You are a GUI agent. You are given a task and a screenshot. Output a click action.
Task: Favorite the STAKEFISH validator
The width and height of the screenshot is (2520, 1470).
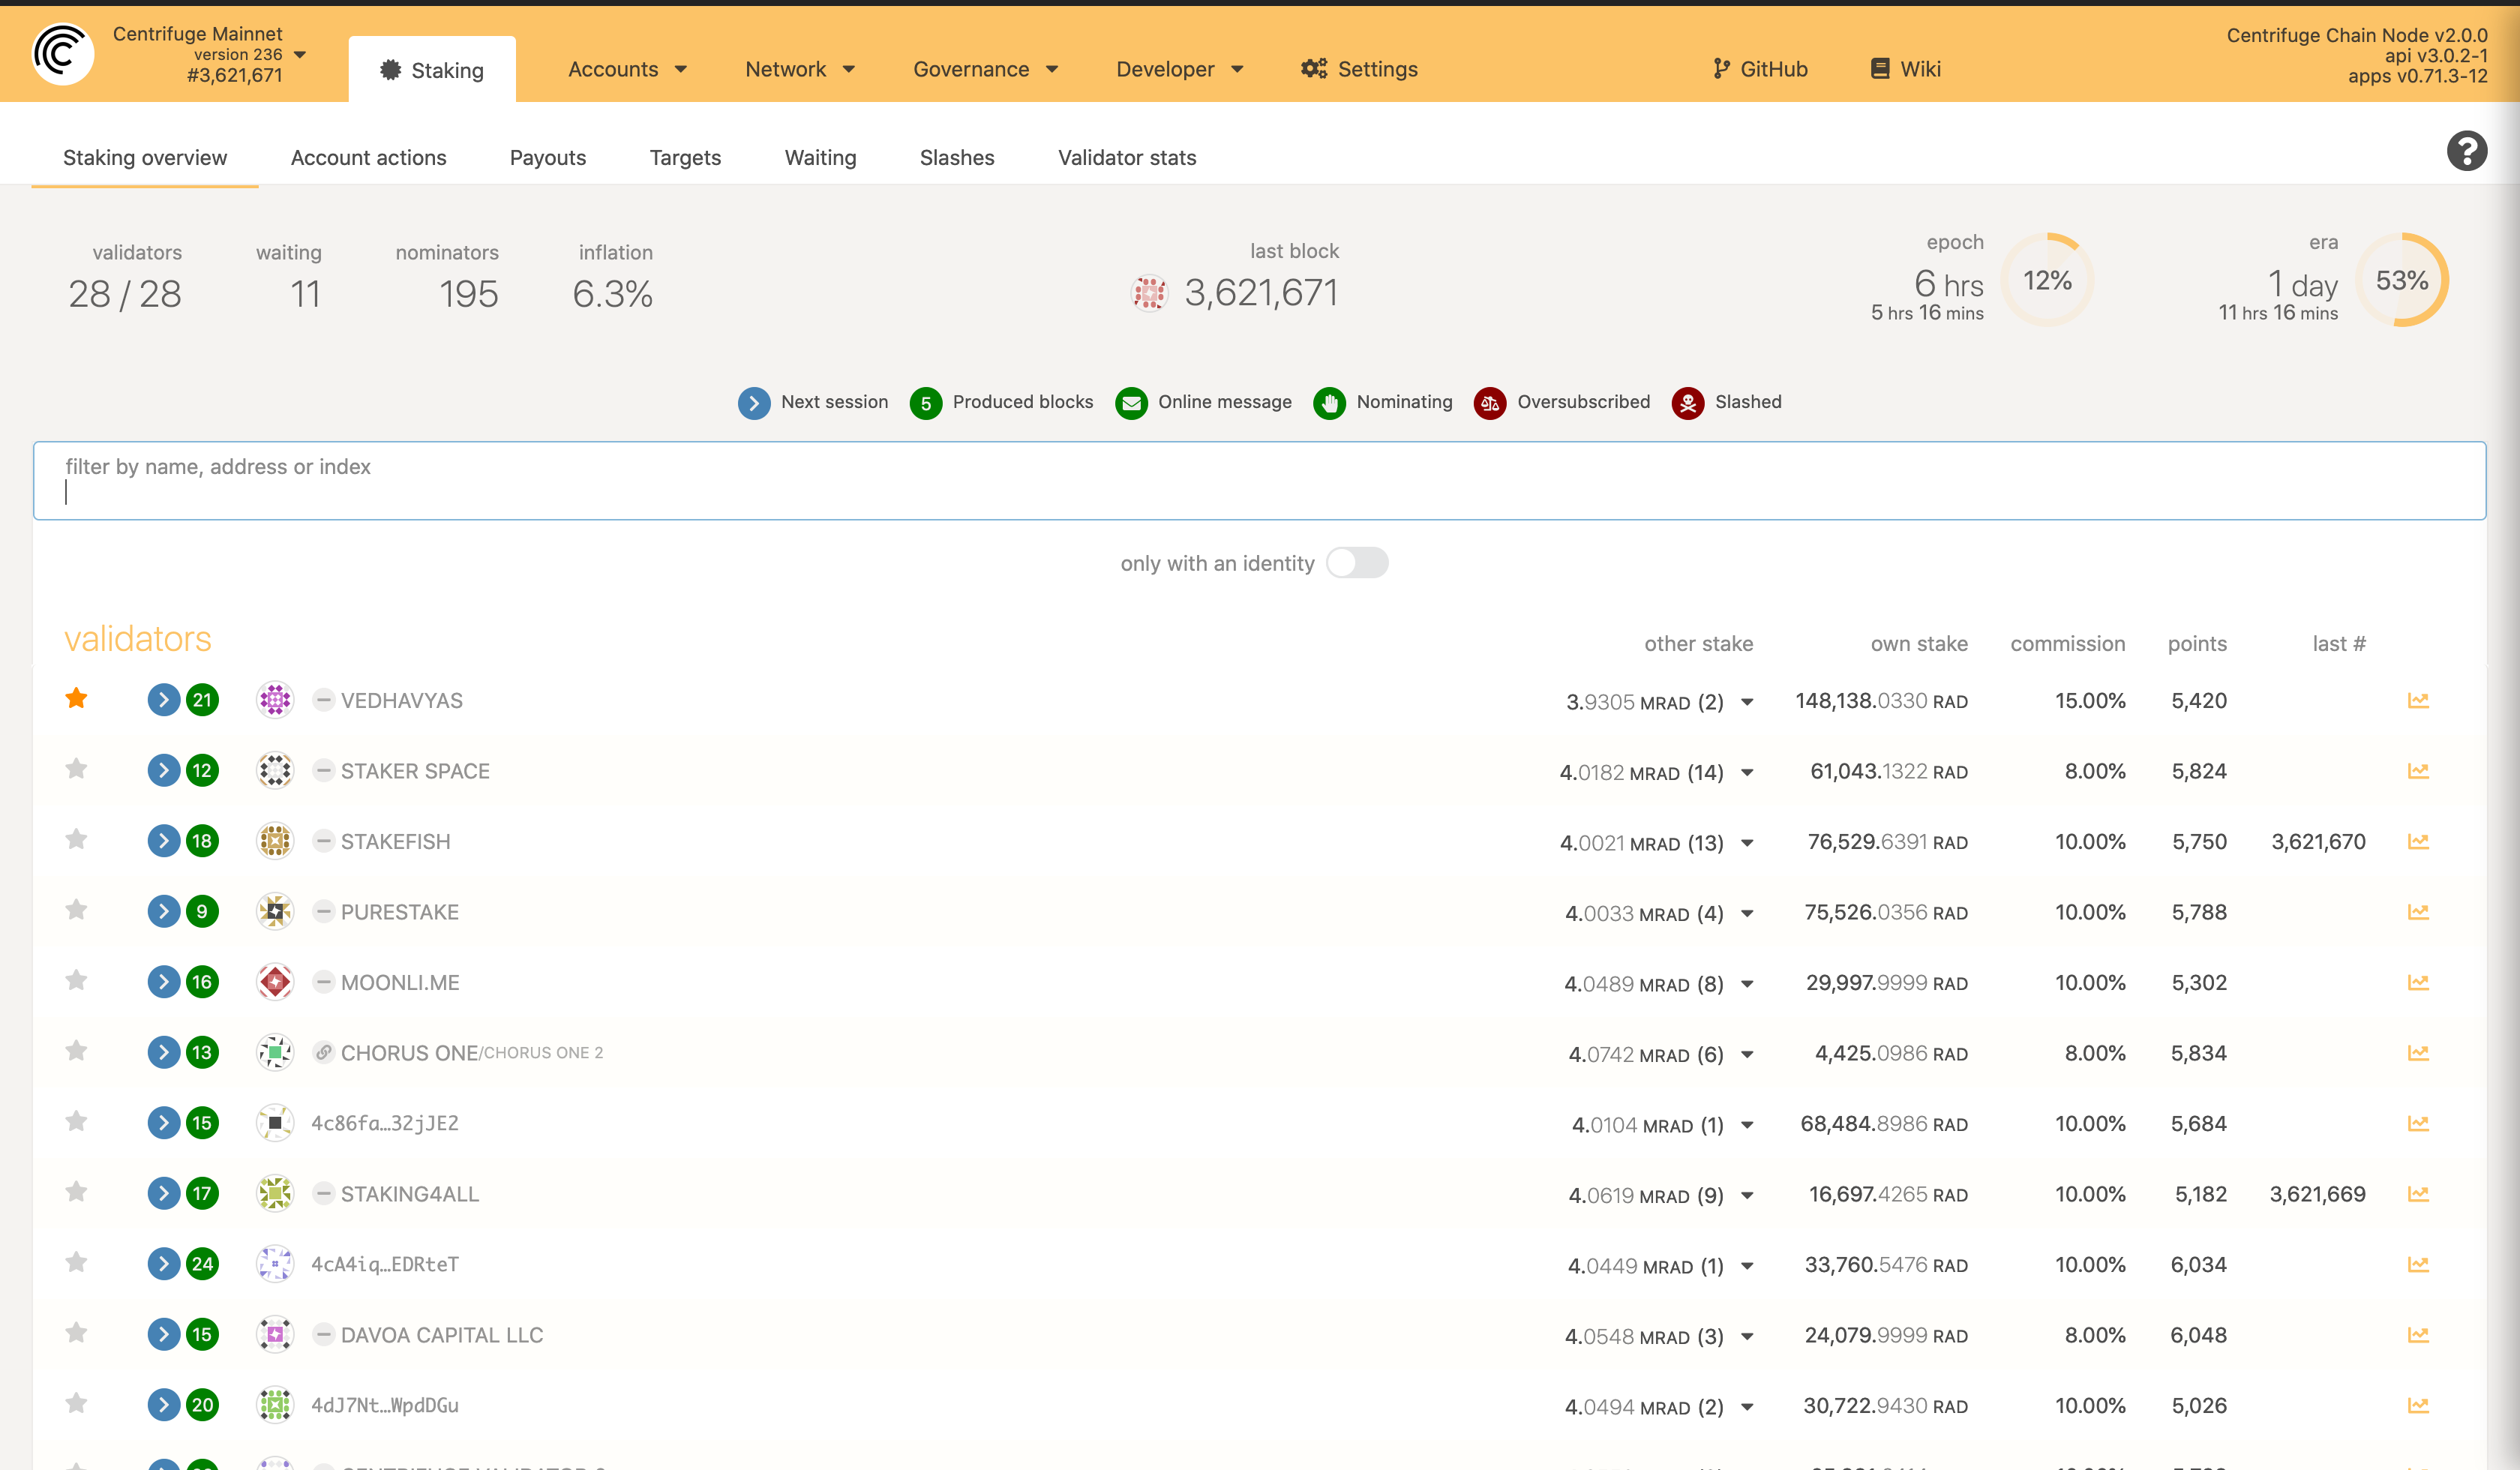76,839
